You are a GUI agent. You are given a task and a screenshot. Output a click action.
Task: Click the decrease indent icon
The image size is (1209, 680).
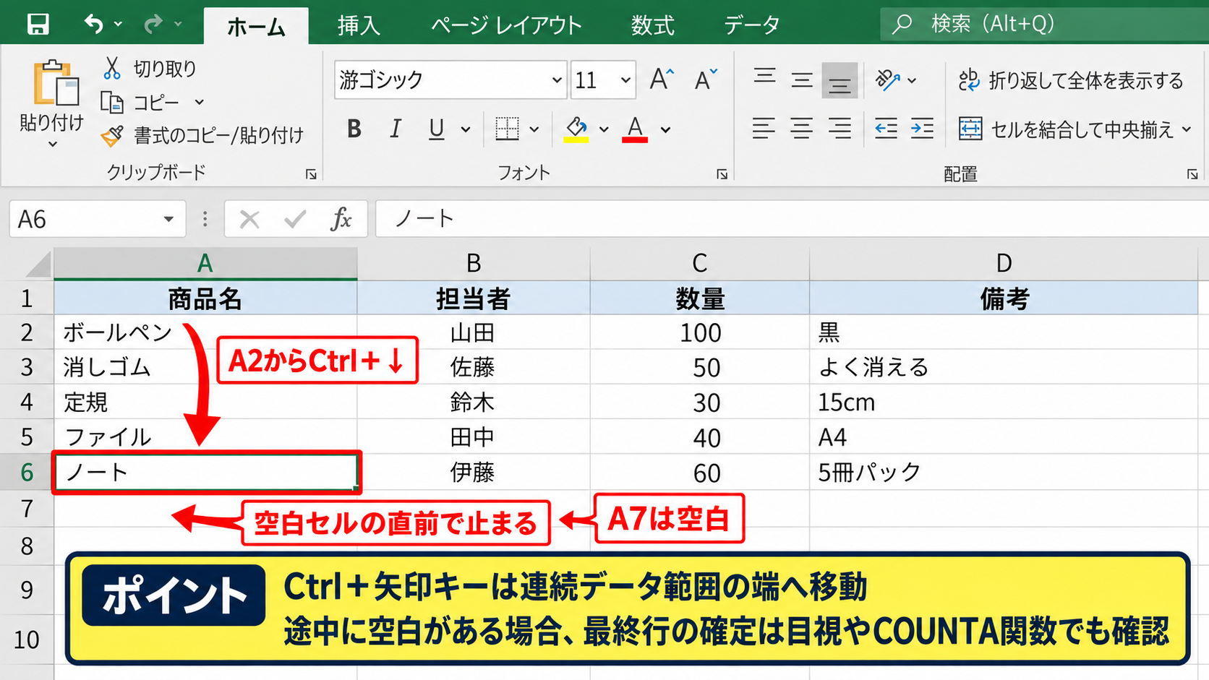885,129
